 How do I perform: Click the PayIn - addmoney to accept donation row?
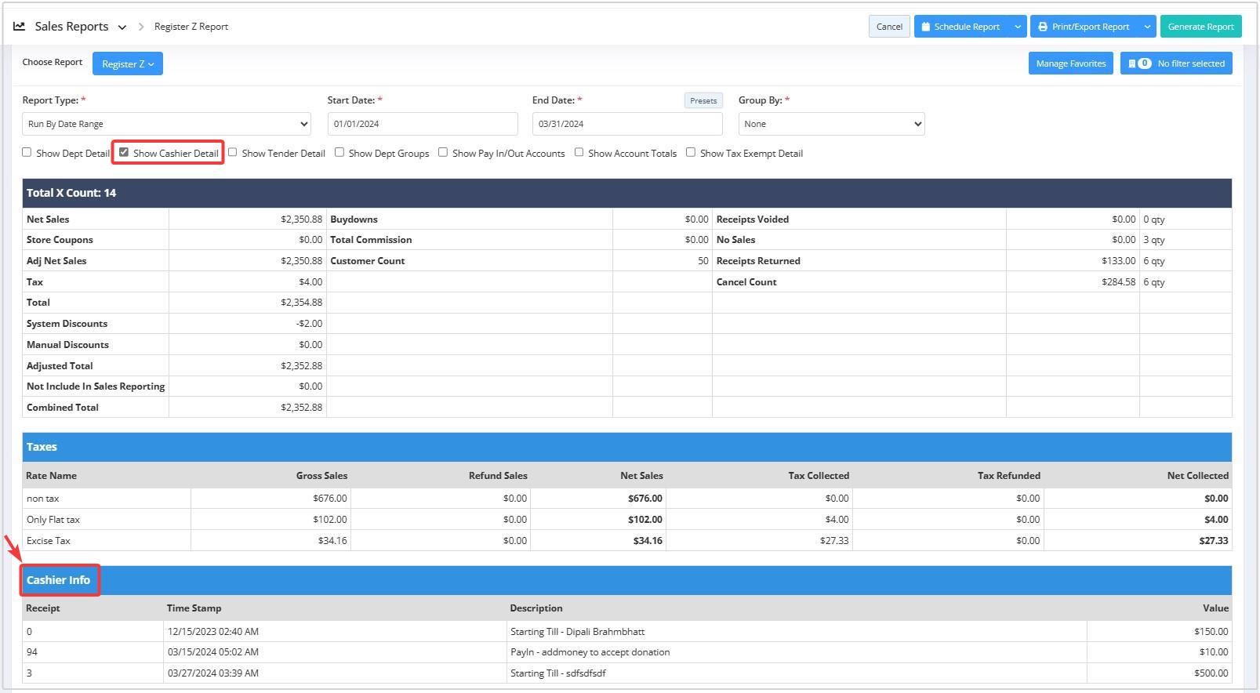point(626,652)
